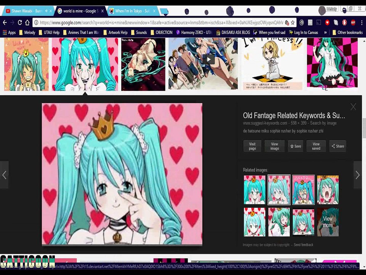Open Animes That I am Wa folder
Image resolution: width=366 pixels, height=275 pixels.
(81, 32)
